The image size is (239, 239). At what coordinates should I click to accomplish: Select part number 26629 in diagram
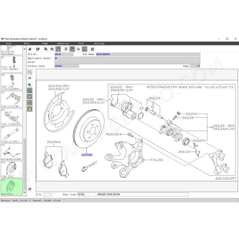click(198, 141)
